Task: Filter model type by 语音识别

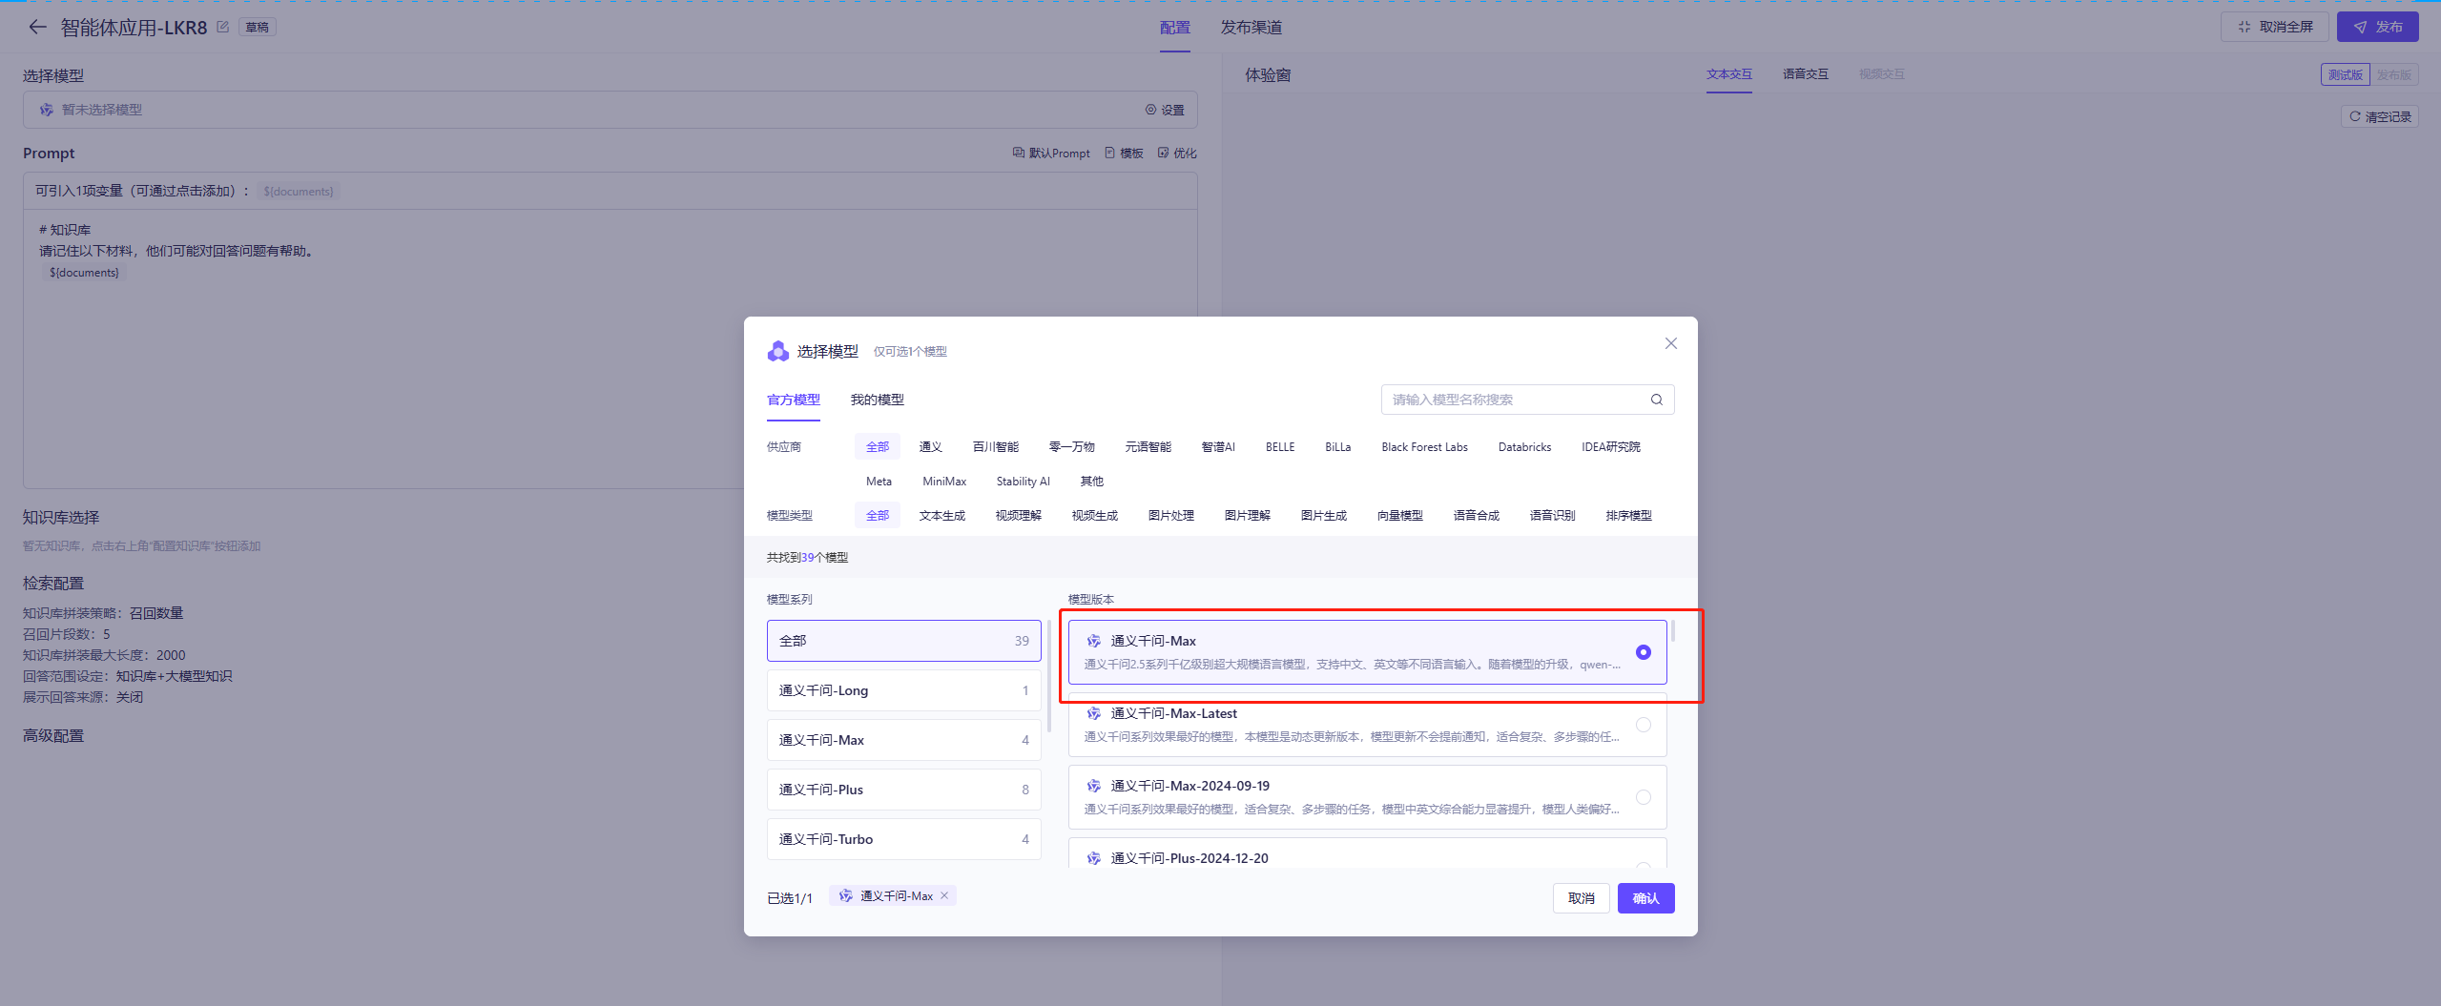Action: coord(1553,516)
